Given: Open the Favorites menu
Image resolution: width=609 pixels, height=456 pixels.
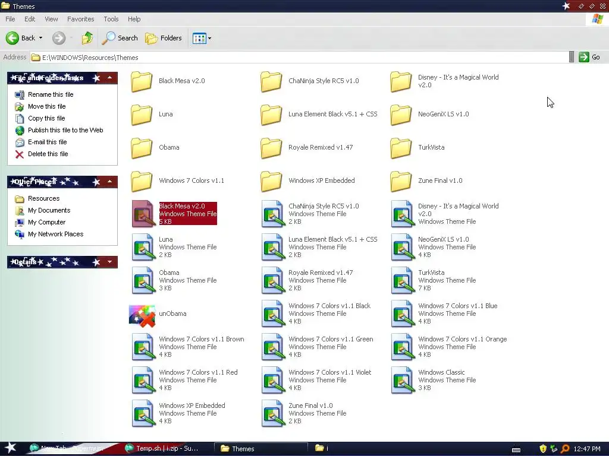Looking at the screenshot, I should tap(80, 19).
